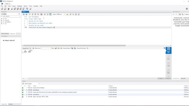
Task: Open the Scripting menu
Action: 36,6
